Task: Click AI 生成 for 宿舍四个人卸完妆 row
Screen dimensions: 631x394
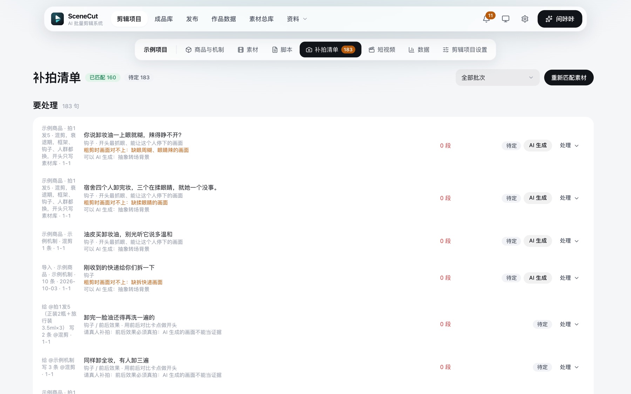Action: [x=538, y=198]
